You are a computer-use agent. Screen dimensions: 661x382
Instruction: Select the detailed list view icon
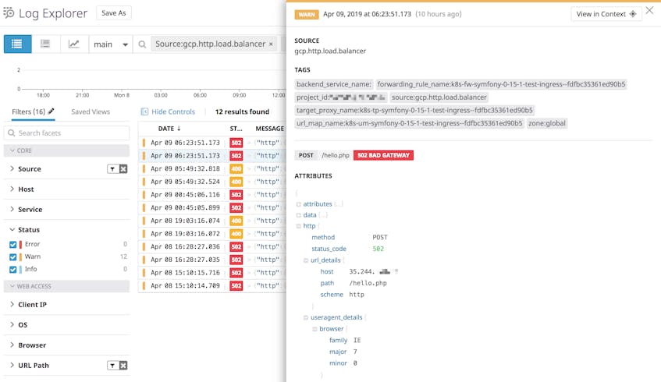click(17, 44)
